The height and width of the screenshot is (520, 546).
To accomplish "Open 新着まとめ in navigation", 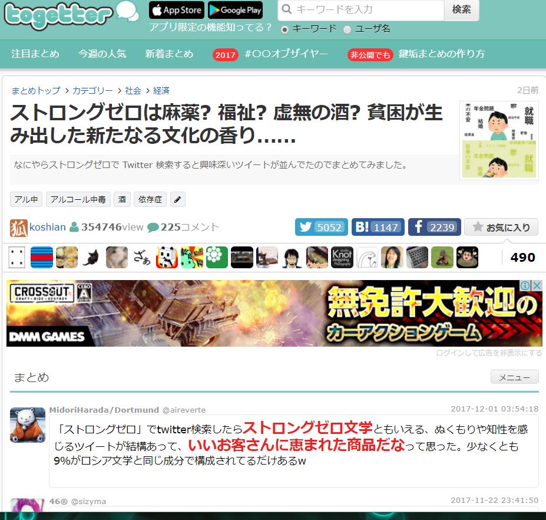I will pos(169,54).
